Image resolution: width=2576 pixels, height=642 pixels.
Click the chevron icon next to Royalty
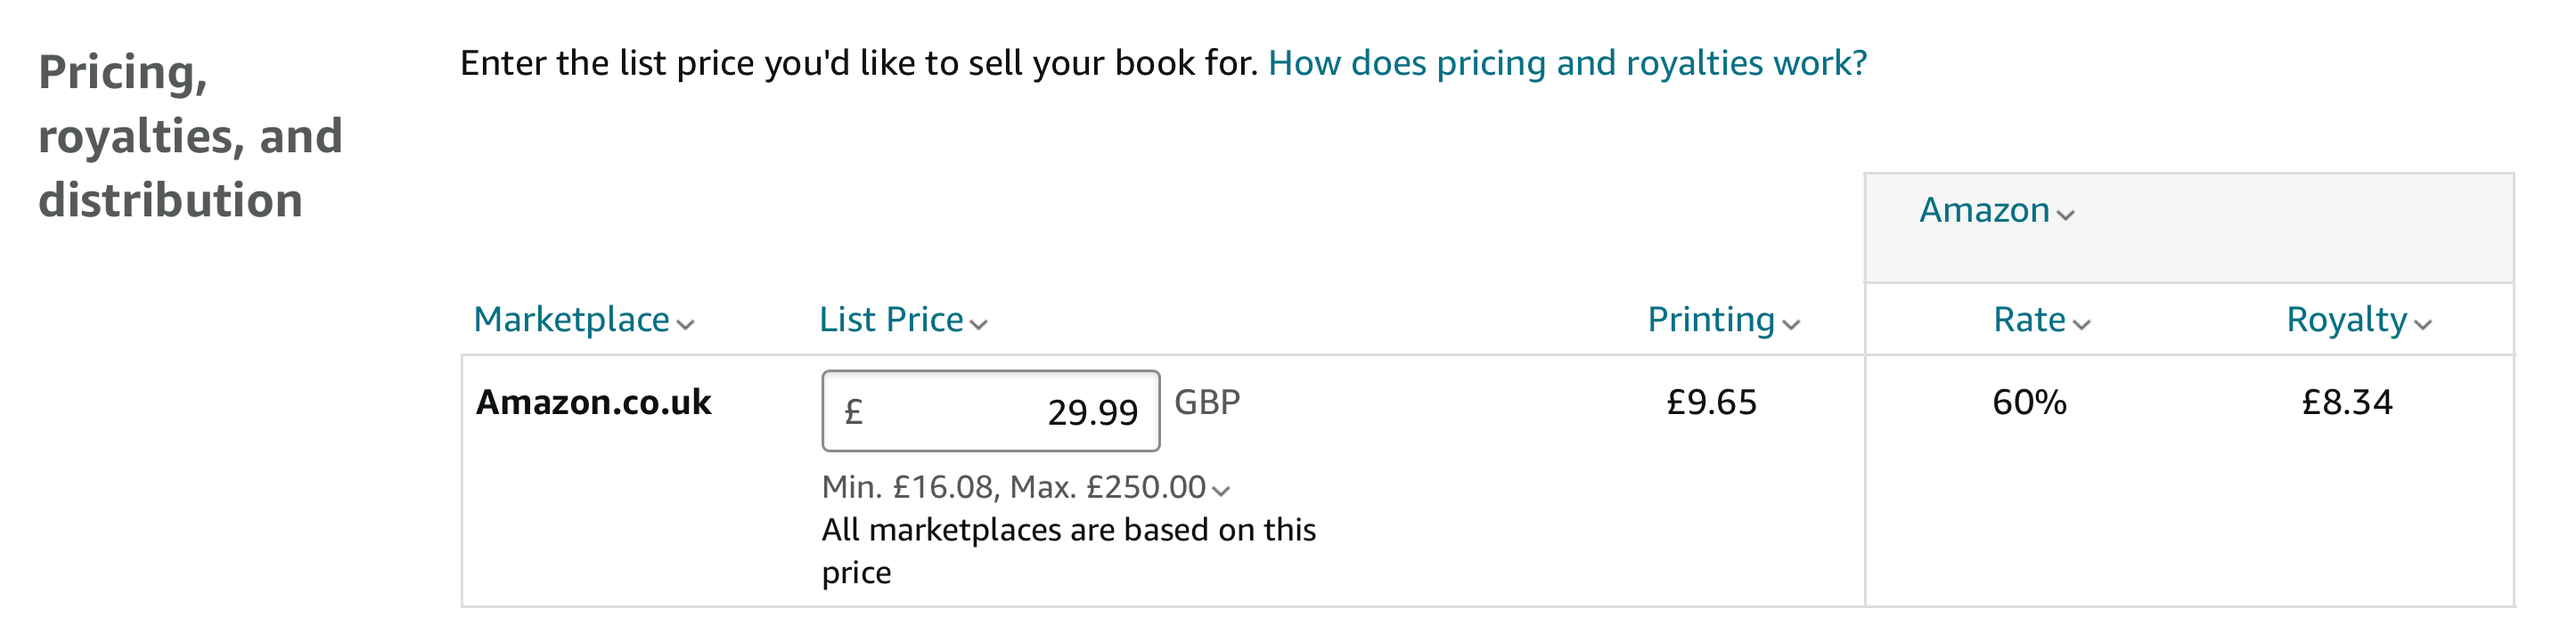(2422, 324)
